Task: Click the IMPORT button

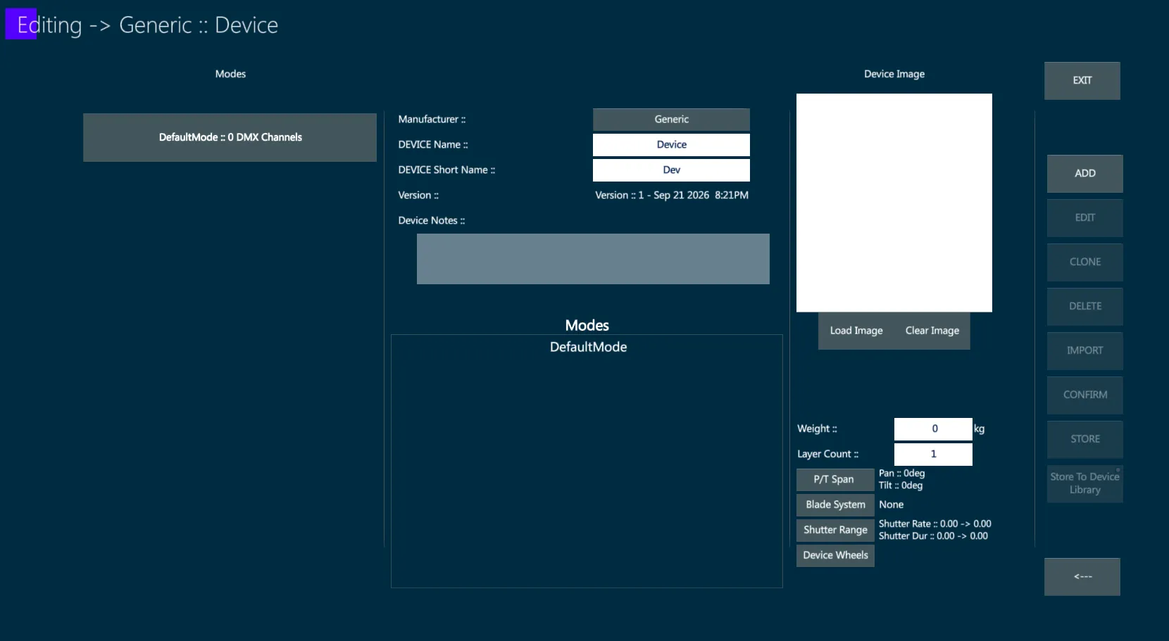Action: click(1085, 350)
